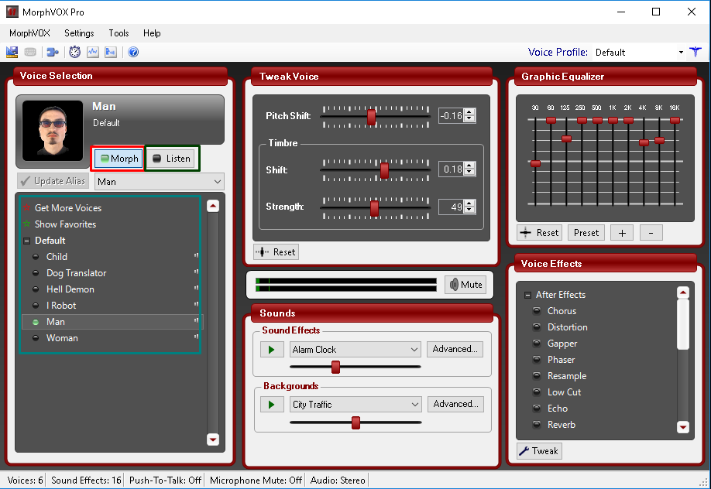Image resolution: width=711 pixels, height=489 pixels.
Task: Click the waveform toolbar icon
Action: click(92, 52)
